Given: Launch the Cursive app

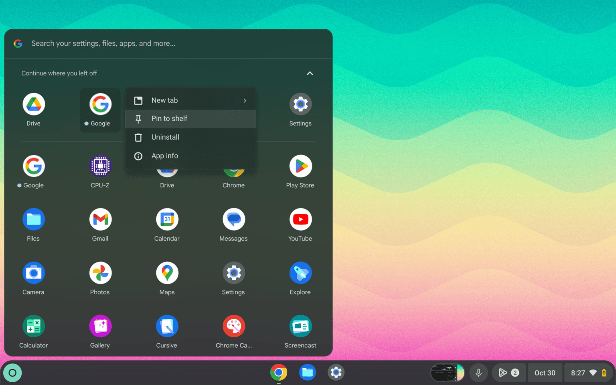Looking at the screenshot, I should (167, 326).
